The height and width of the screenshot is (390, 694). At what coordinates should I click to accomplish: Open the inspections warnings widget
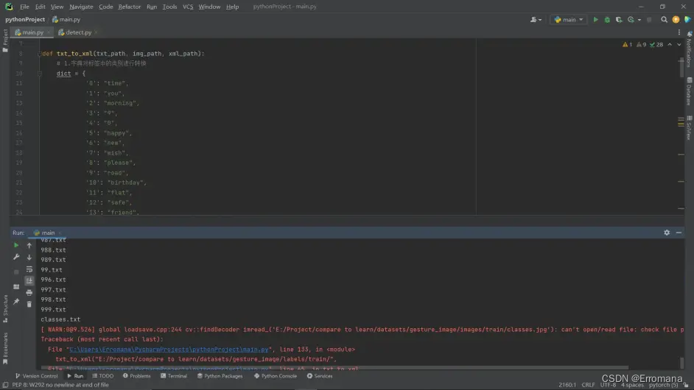pyautogui.click(x=642, y=45)
